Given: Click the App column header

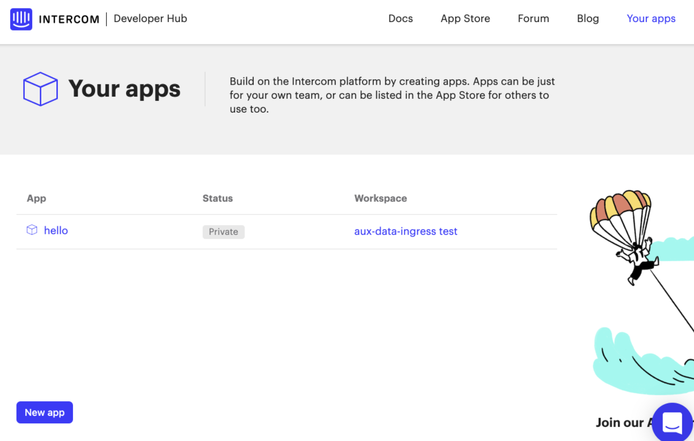Looking at the screenshot, I should coord(36,198).
